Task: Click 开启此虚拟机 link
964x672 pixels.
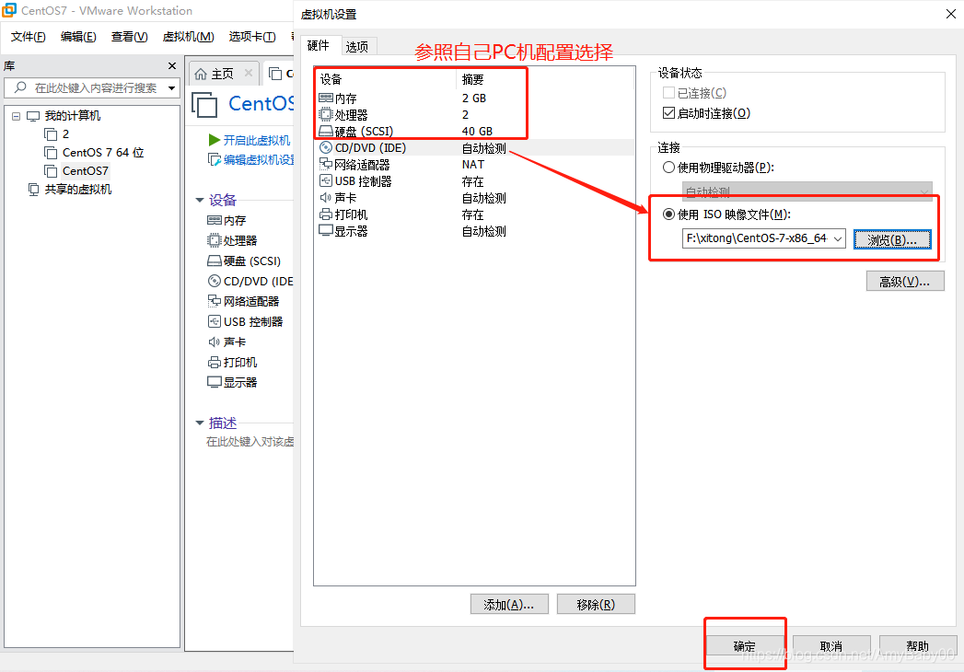Action: coord(256,140)
